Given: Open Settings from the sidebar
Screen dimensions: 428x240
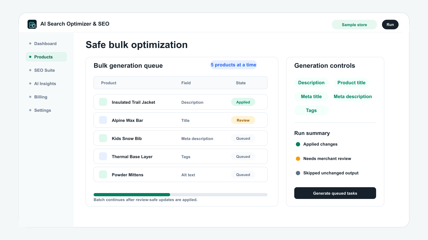Looking at the screenshot, I should (x=46, y=110).
